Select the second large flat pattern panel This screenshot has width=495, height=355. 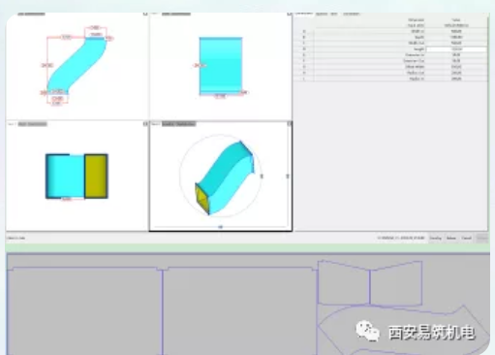point(239,310)
